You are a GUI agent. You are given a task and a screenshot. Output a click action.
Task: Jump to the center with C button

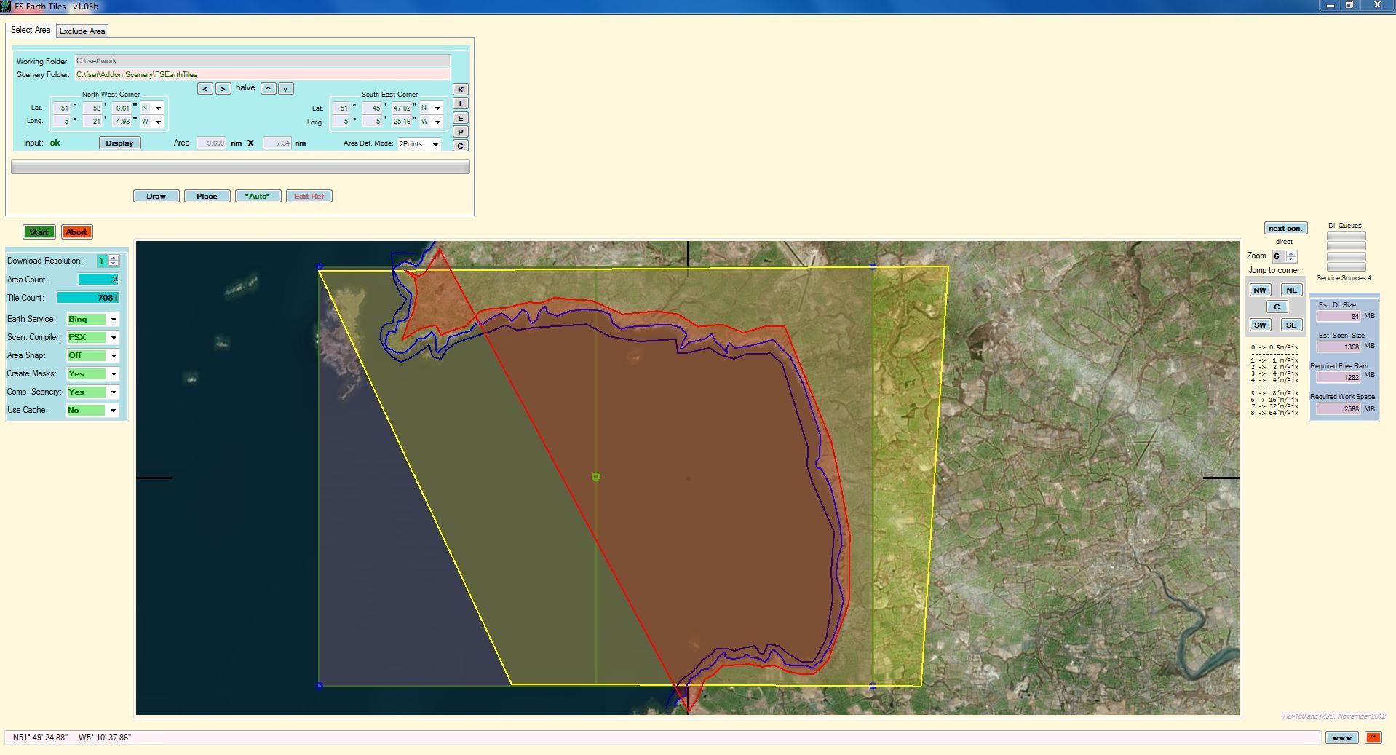tap(1276, 307)
